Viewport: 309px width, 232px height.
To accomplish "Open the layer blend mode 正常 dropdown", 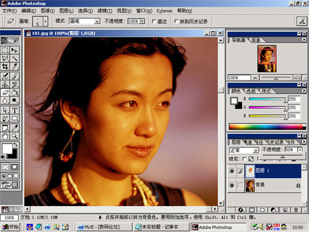I will tap(244, 150).
